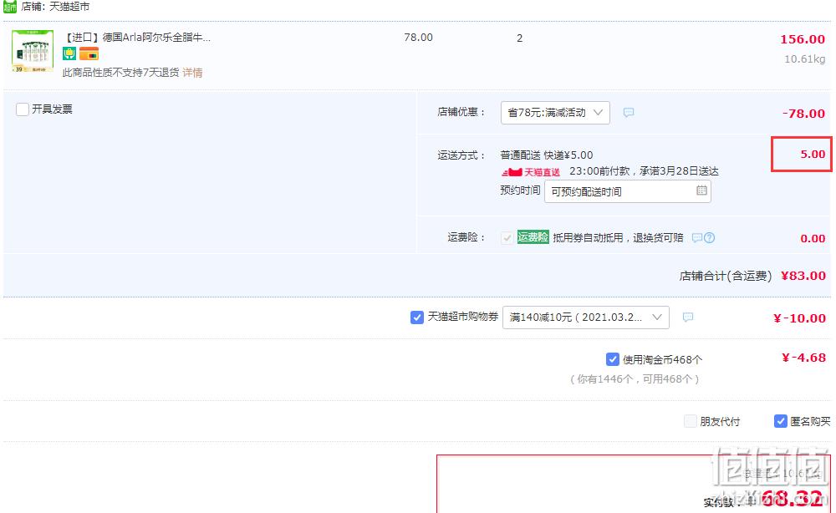
Task: Click the 156.00 item subtotal
Action: tap(803, 39)
